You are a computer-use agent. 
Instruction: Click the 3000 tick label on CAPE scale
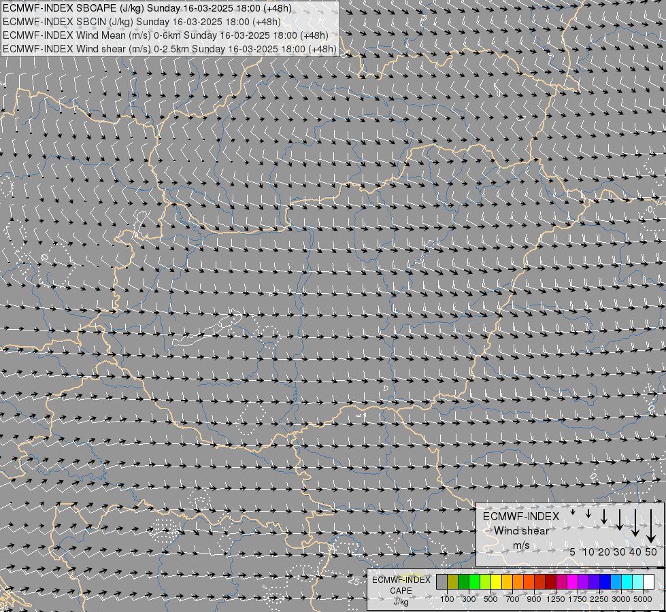click(621, 599)
